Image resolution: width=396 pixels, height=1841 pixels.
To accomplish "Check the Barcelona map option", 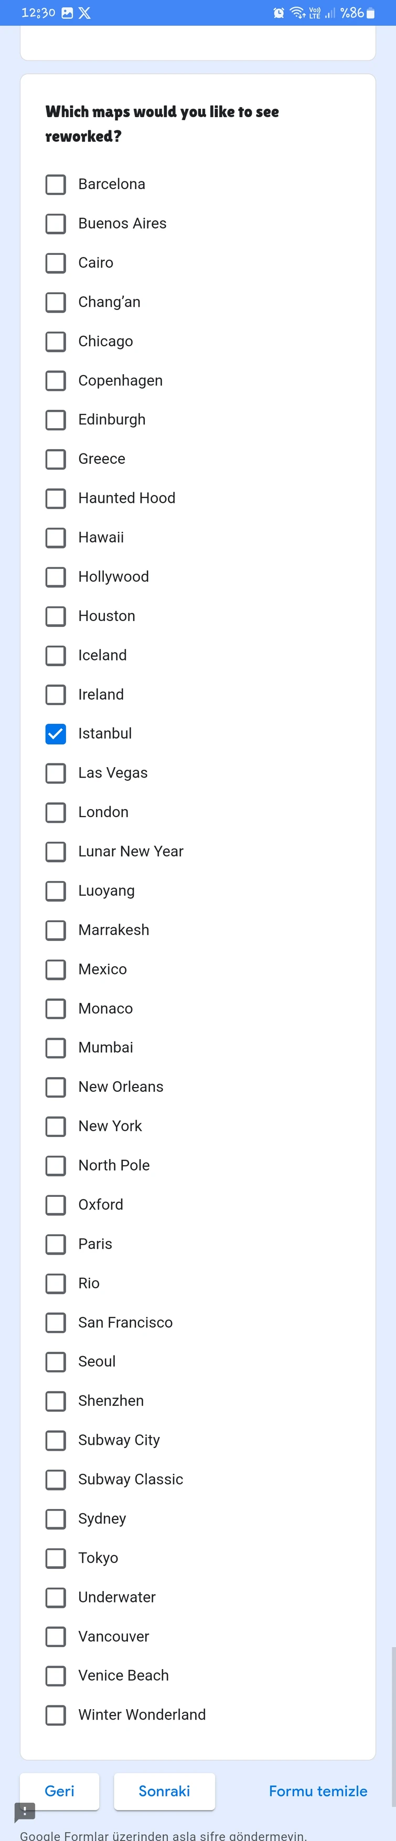I will coord(56,184).
